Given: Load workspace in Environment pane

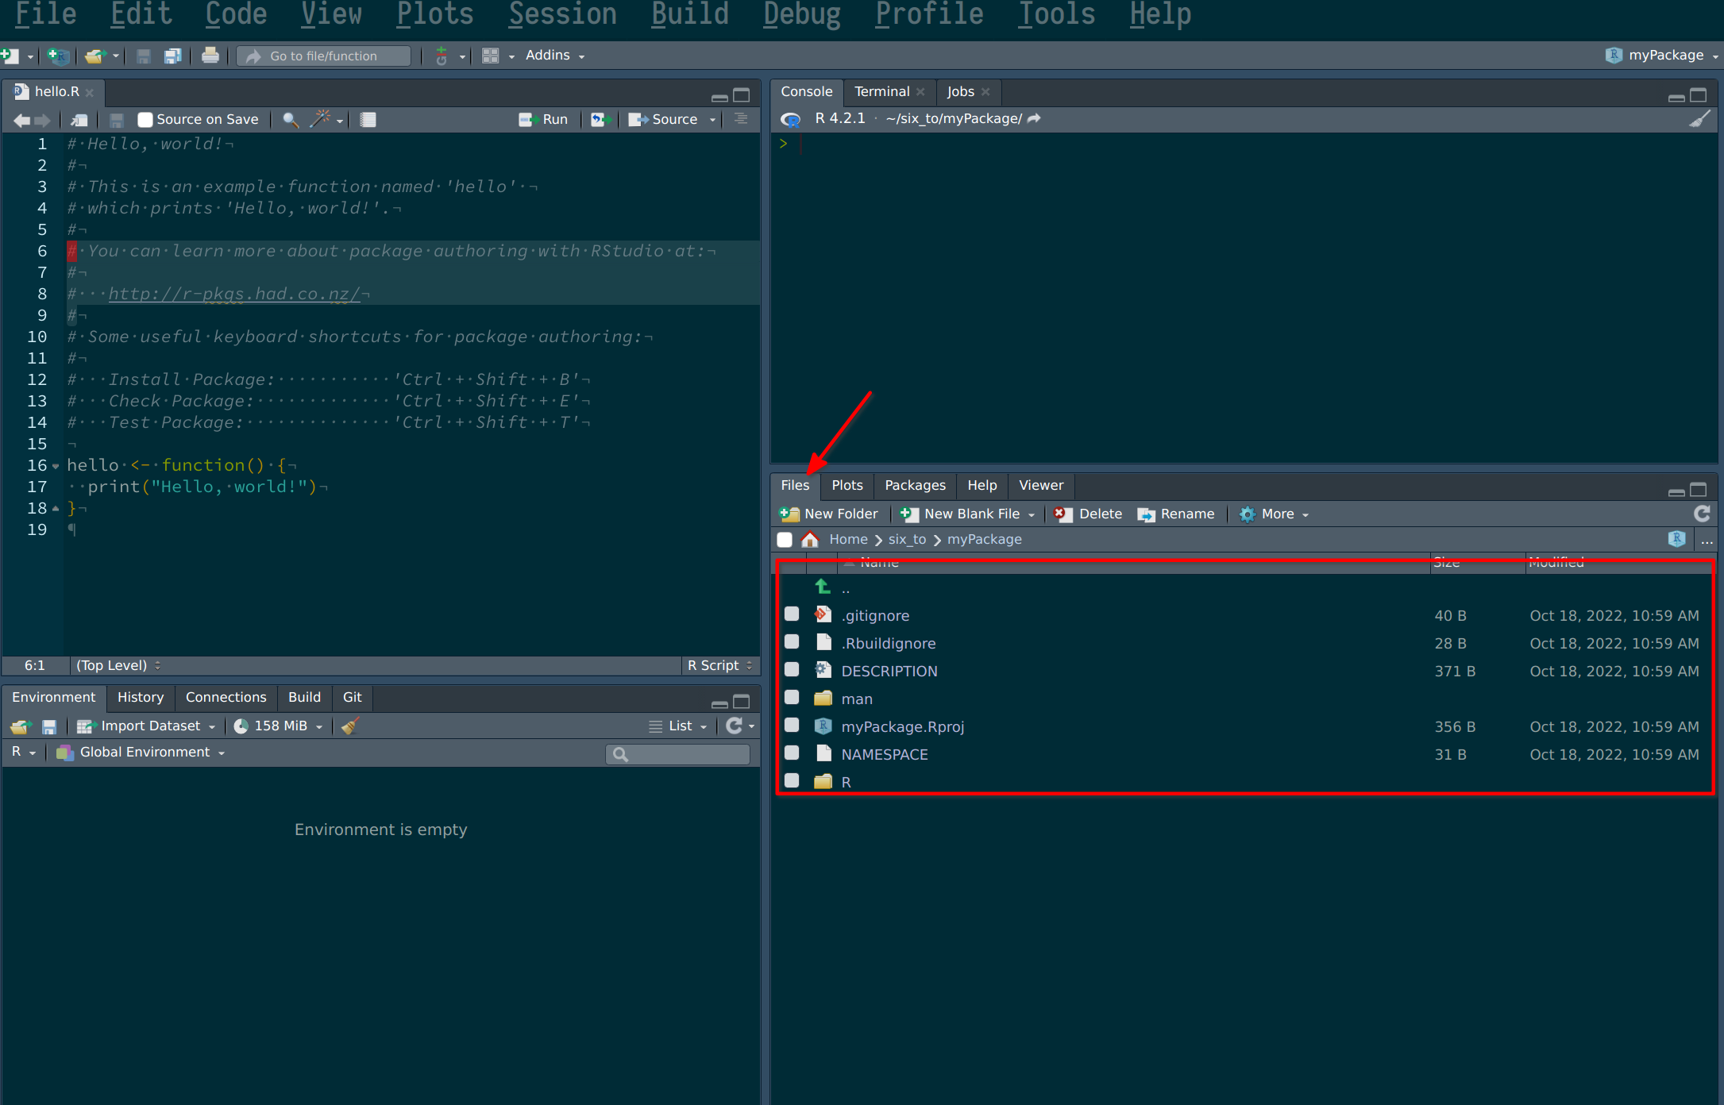Looking at the screenshot, I should tap(20, 726).
